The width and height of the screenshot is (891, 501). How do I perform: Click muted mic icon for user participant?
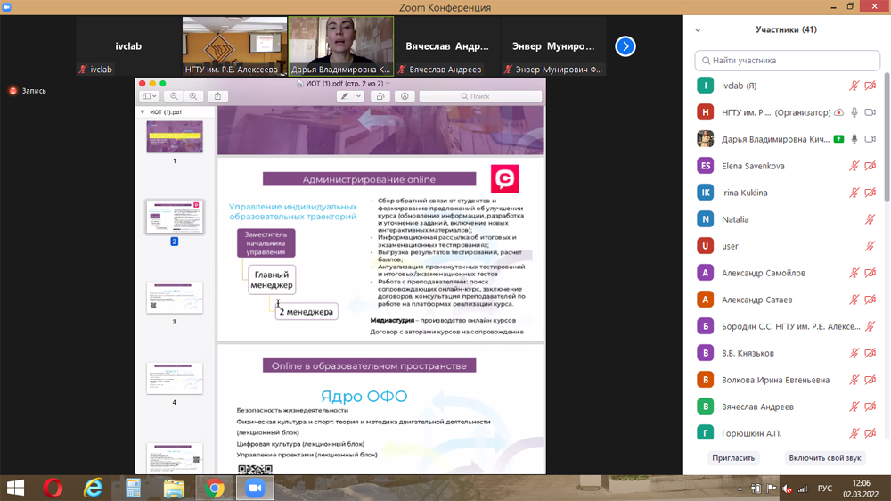click(x=870, y=246)
